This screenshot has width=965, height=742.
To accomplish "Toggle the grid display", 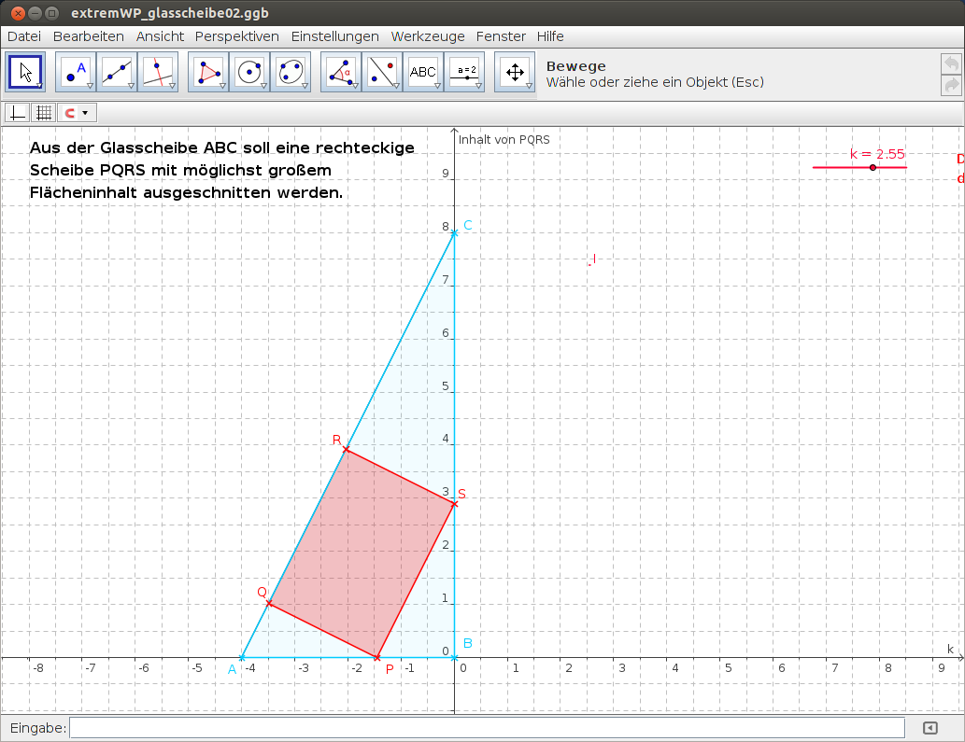I will point(43,112).
